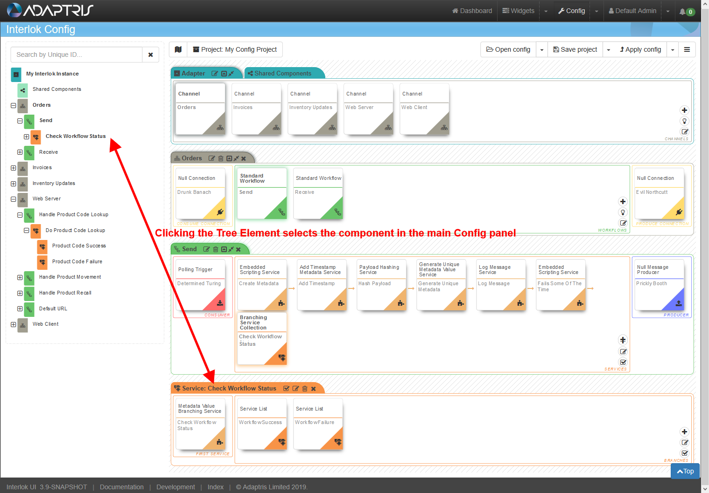709x493 pixels.
Task: Delete the Send workflow with the trash icon
Action: tap(216, 249)
